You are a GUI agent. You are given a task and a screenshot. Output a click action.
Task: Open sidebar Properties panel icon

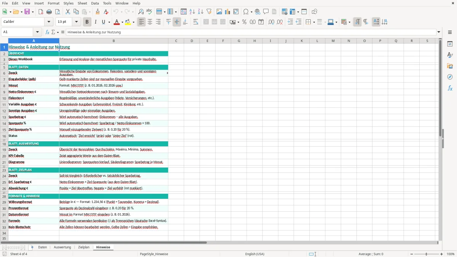tap(450, 44)
